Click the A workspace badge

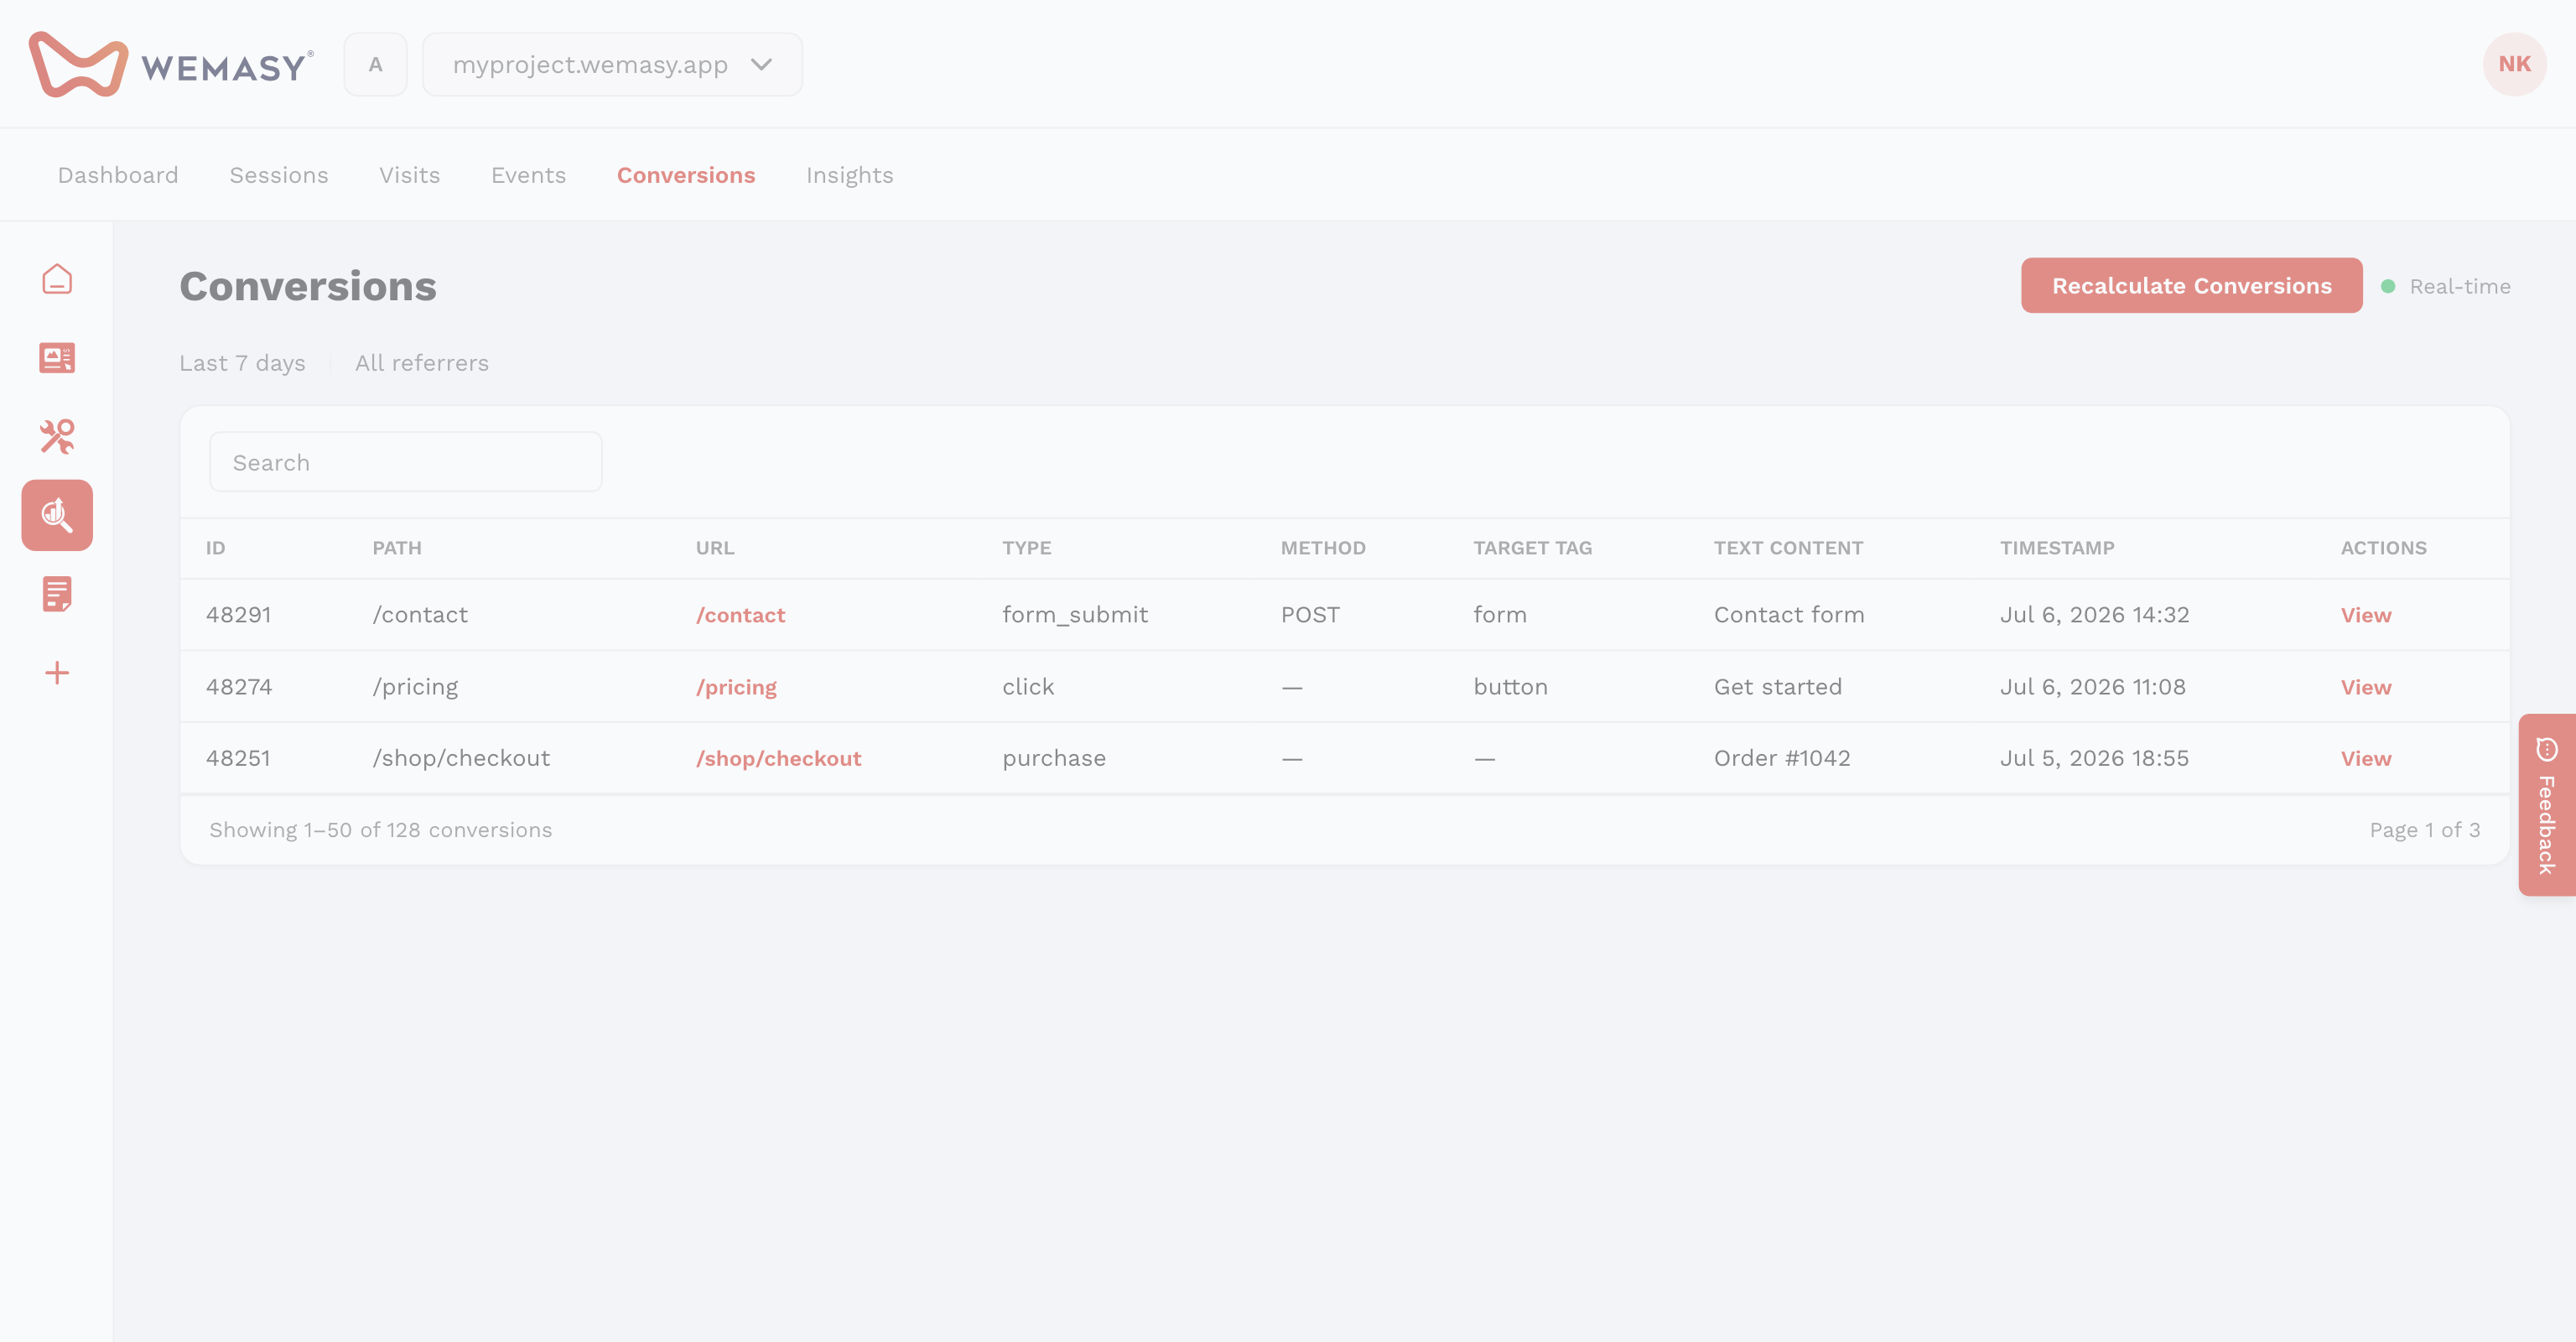[x=375, y=64]
